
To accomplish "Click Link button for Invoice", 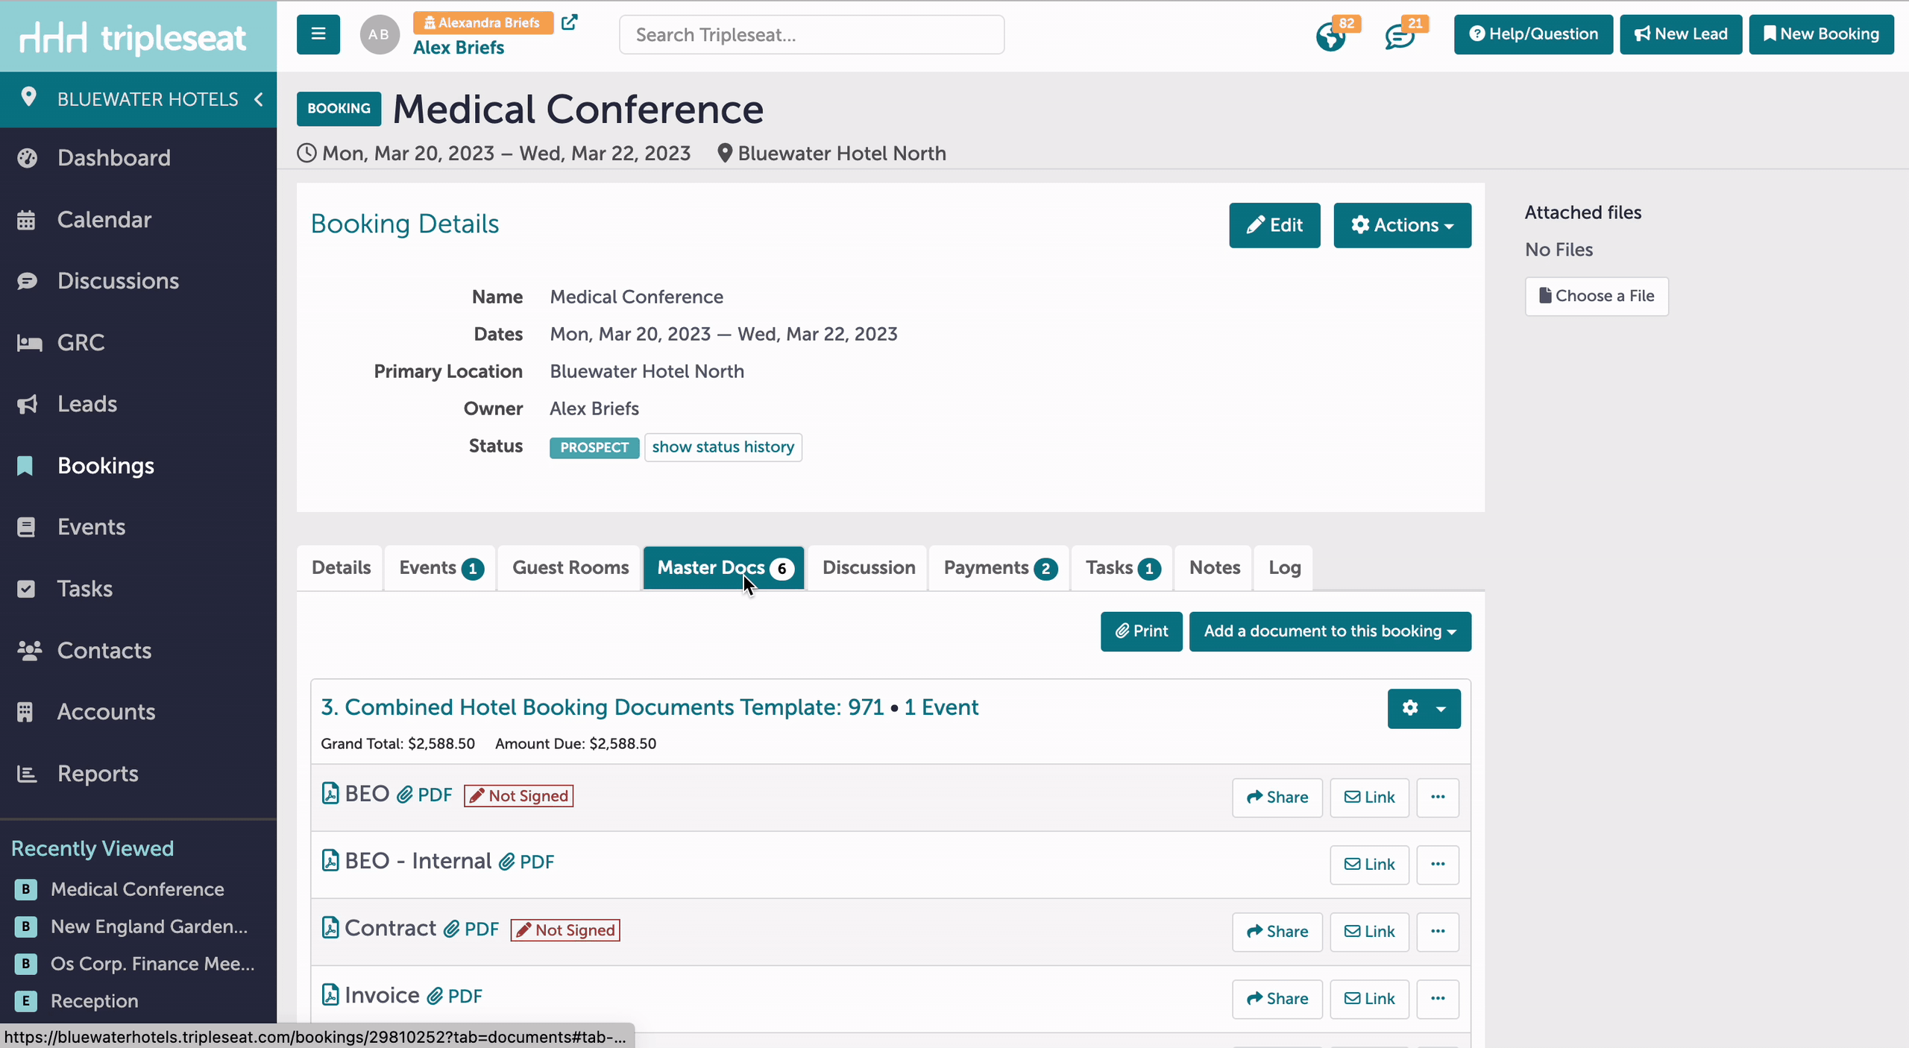I will pyautogui.click(x=1369, y=999).
